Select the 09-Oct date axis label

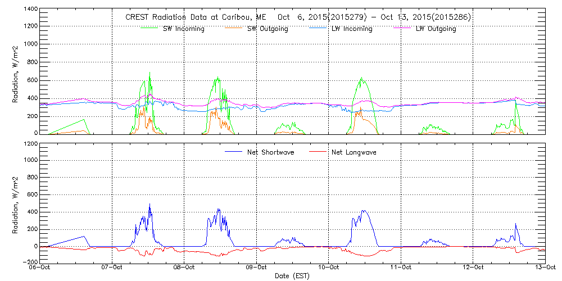pyautogui.click(x=257, y=268)
